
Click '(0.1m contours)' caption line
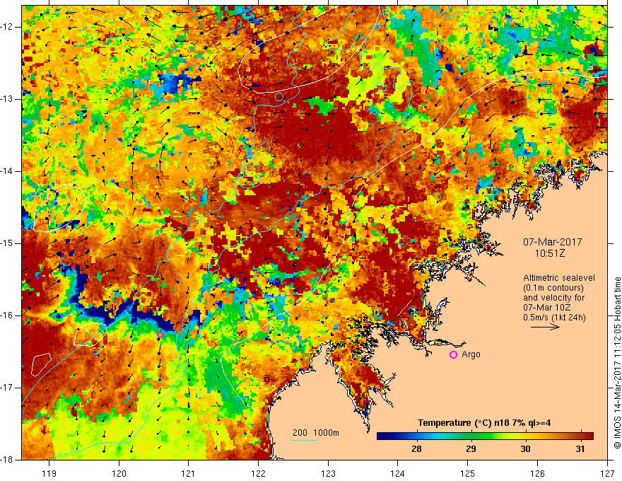[553, 288]
